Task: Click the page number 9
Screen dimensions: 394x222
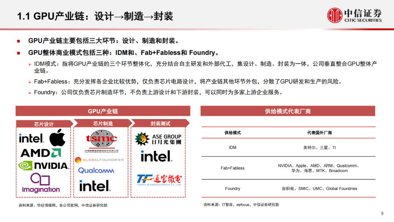Action: click(x=382, y=214)
